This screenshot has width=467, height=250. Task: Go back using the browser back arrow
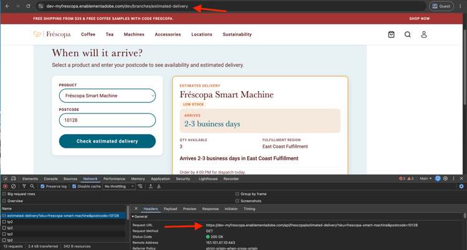point(7,6)
